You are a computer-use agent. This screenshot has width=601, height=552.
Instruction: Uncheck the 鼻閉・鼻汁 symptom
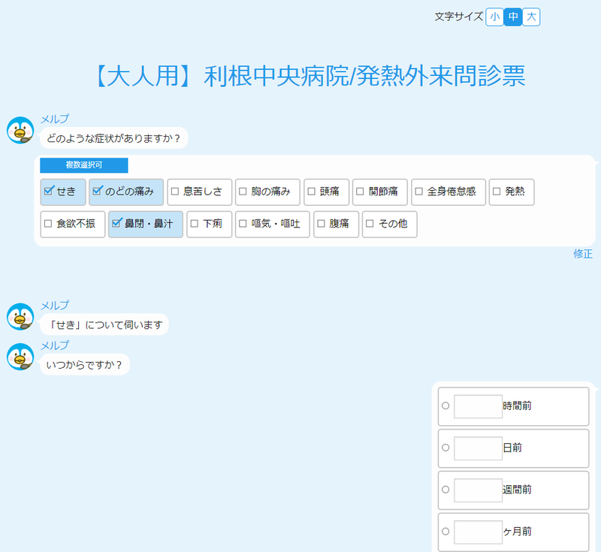tap(146, 224)
